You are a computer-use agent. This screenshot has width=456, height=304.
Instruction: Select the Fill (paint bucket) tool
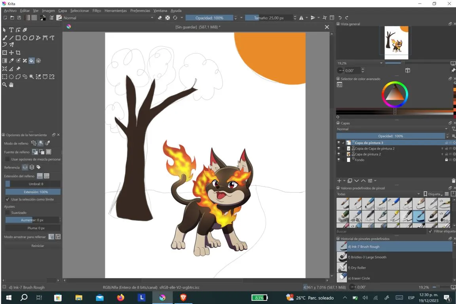(31, 61)
